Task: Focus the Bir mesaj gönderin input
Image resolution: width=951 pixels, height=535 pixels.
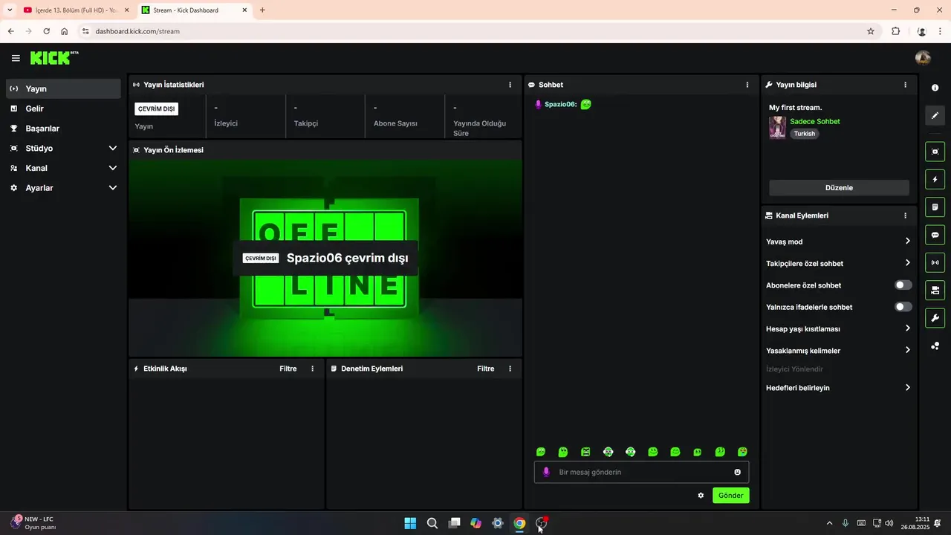Action: (641, 472)
